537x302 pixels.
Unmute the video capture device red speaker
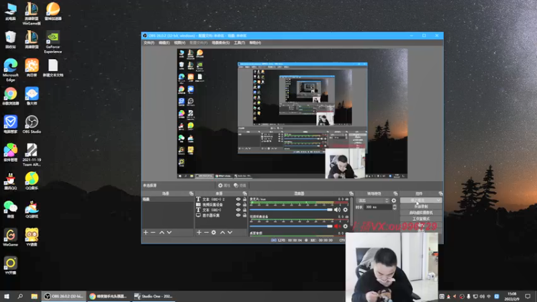[x=338, y=226]
